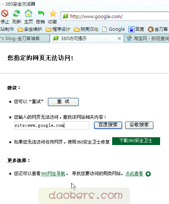Open the 360网址导航 link
The image size is (169, 204).
pos(53,174)
